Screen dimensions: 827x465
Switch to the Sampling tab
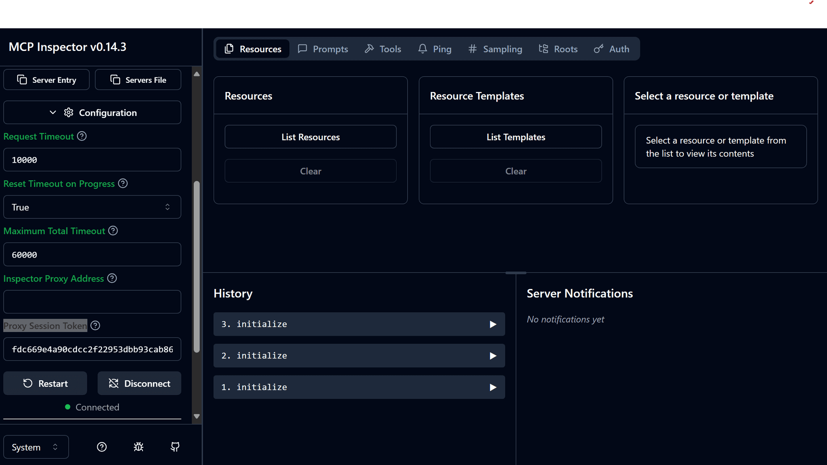pyautogui.click(x=495, y=48)
